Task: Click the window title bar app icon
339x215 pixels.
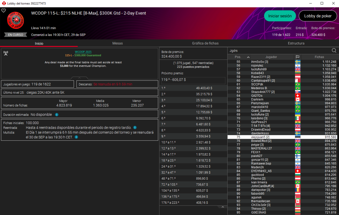Action: pyautogui.click(x=4, y=3)
